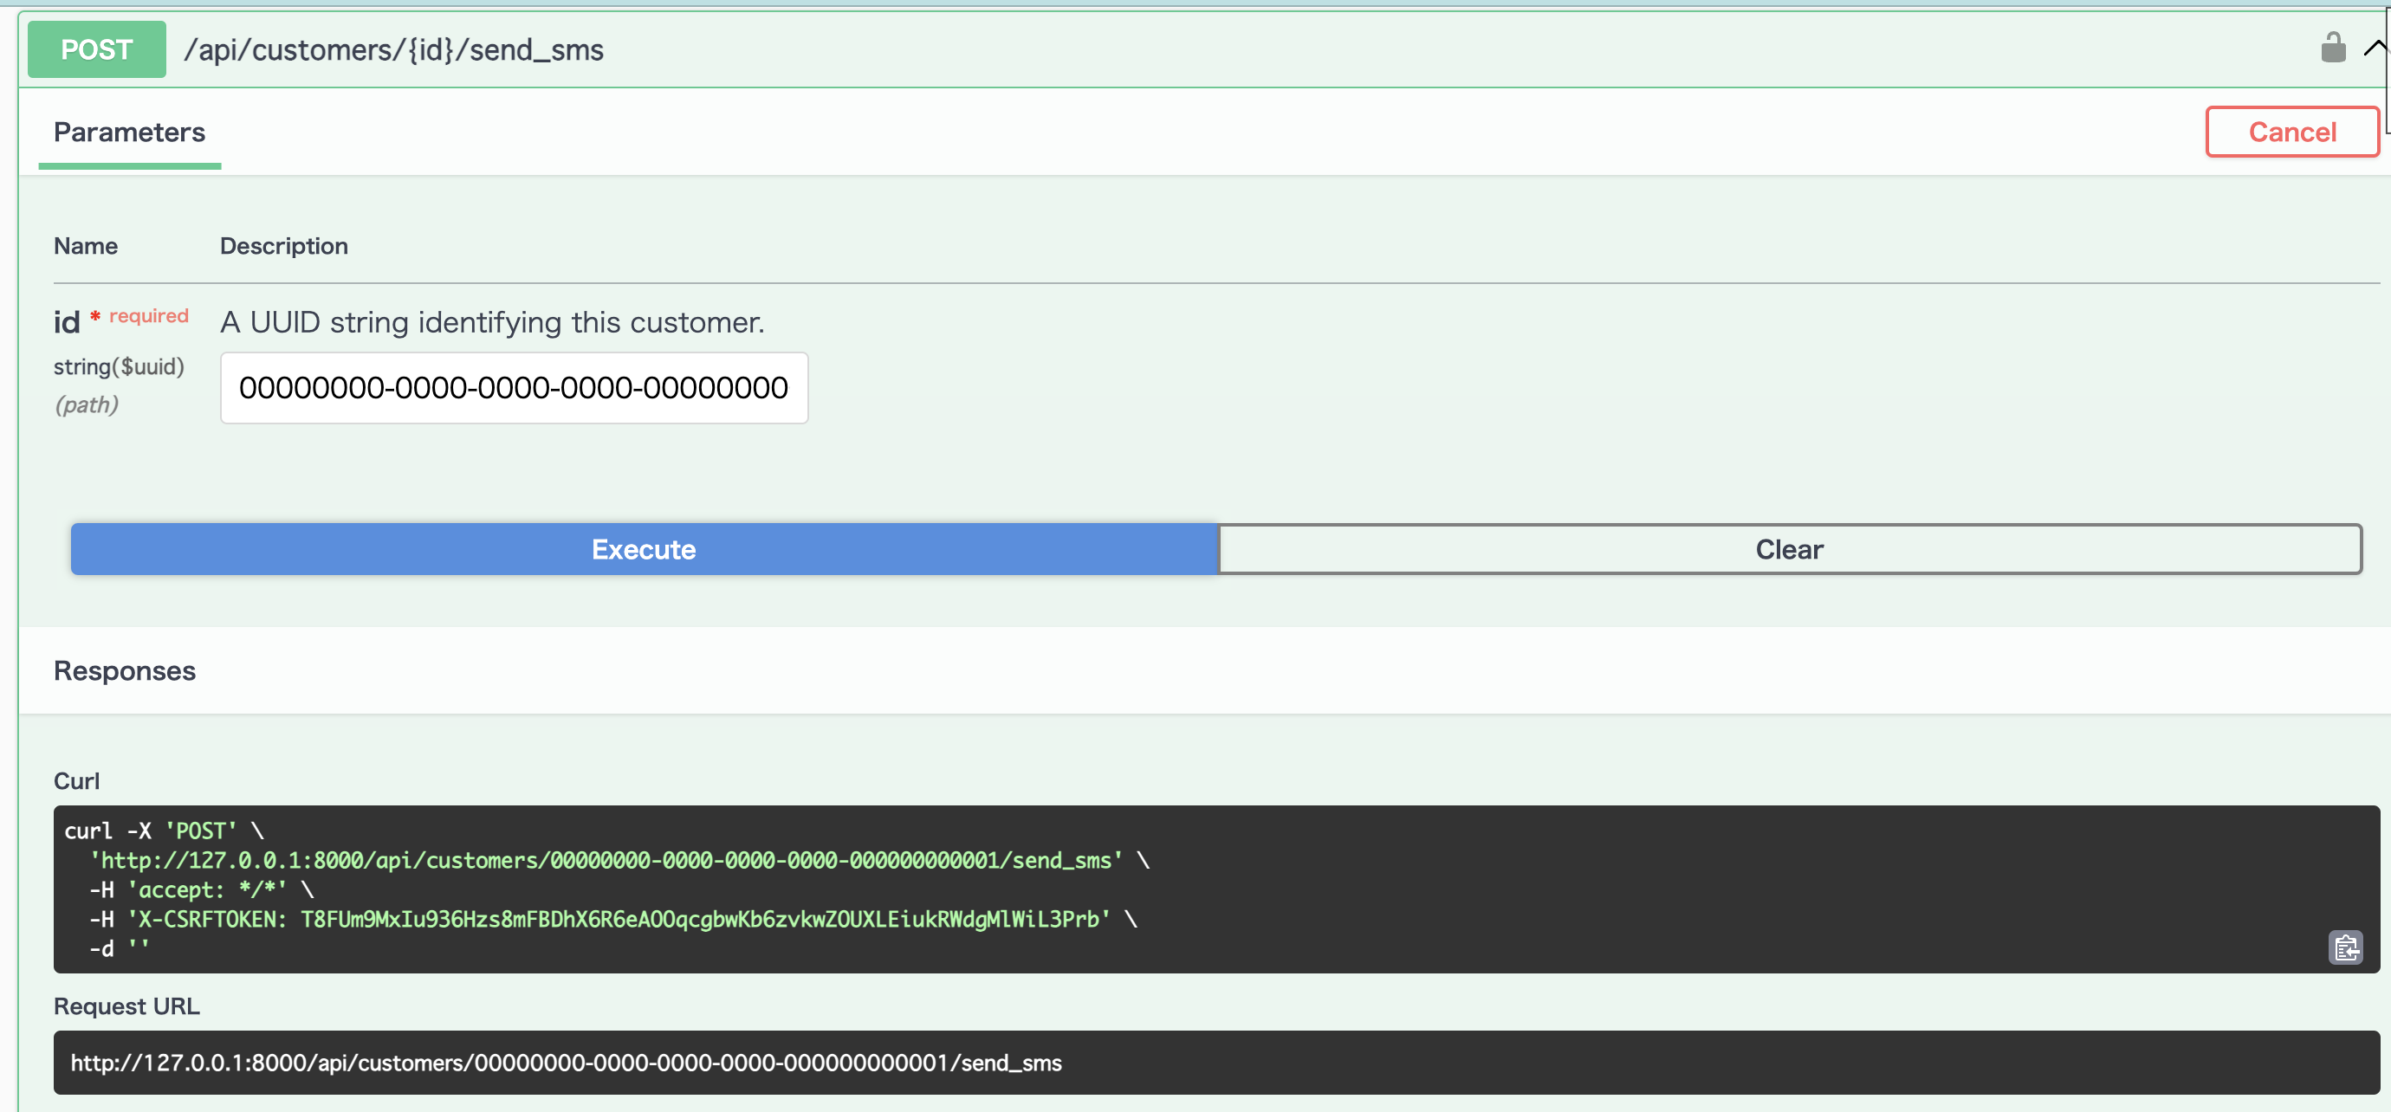Hit the Clear button
Image resolution: width=2391 pixels, height=1112 pixels.
coord(1789,549)
